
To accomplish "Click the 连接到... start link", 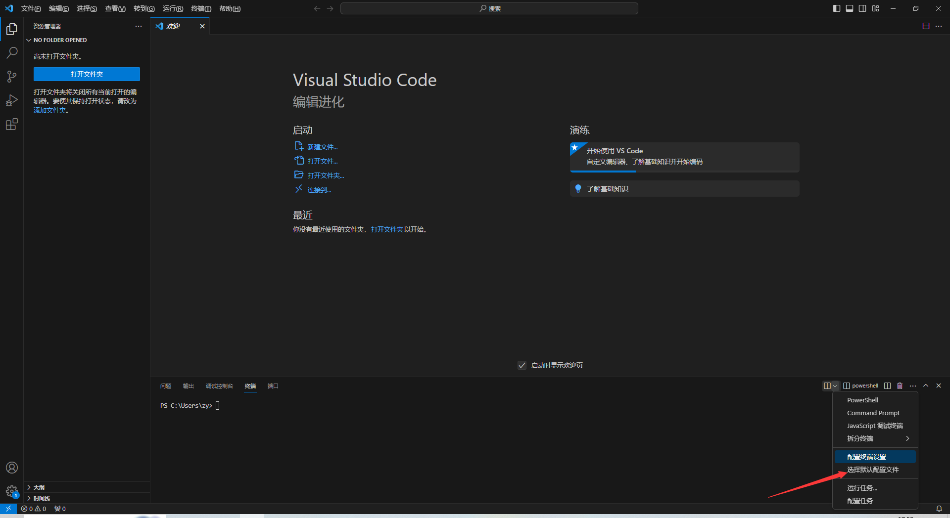I will [x=319, y=190].
